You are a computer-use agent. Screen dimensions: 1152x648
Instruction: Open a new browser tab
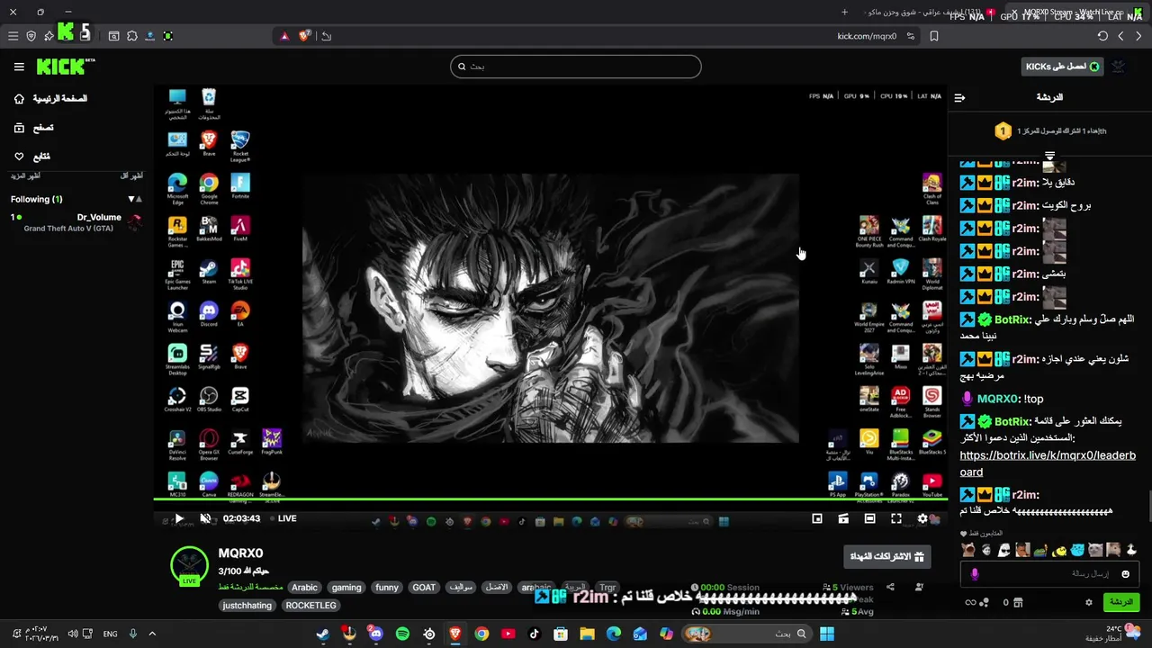[x=844, y=13]
